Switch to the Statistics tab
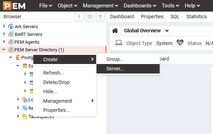The height and width of the screenshot is (134, 213). coord(197,17)
